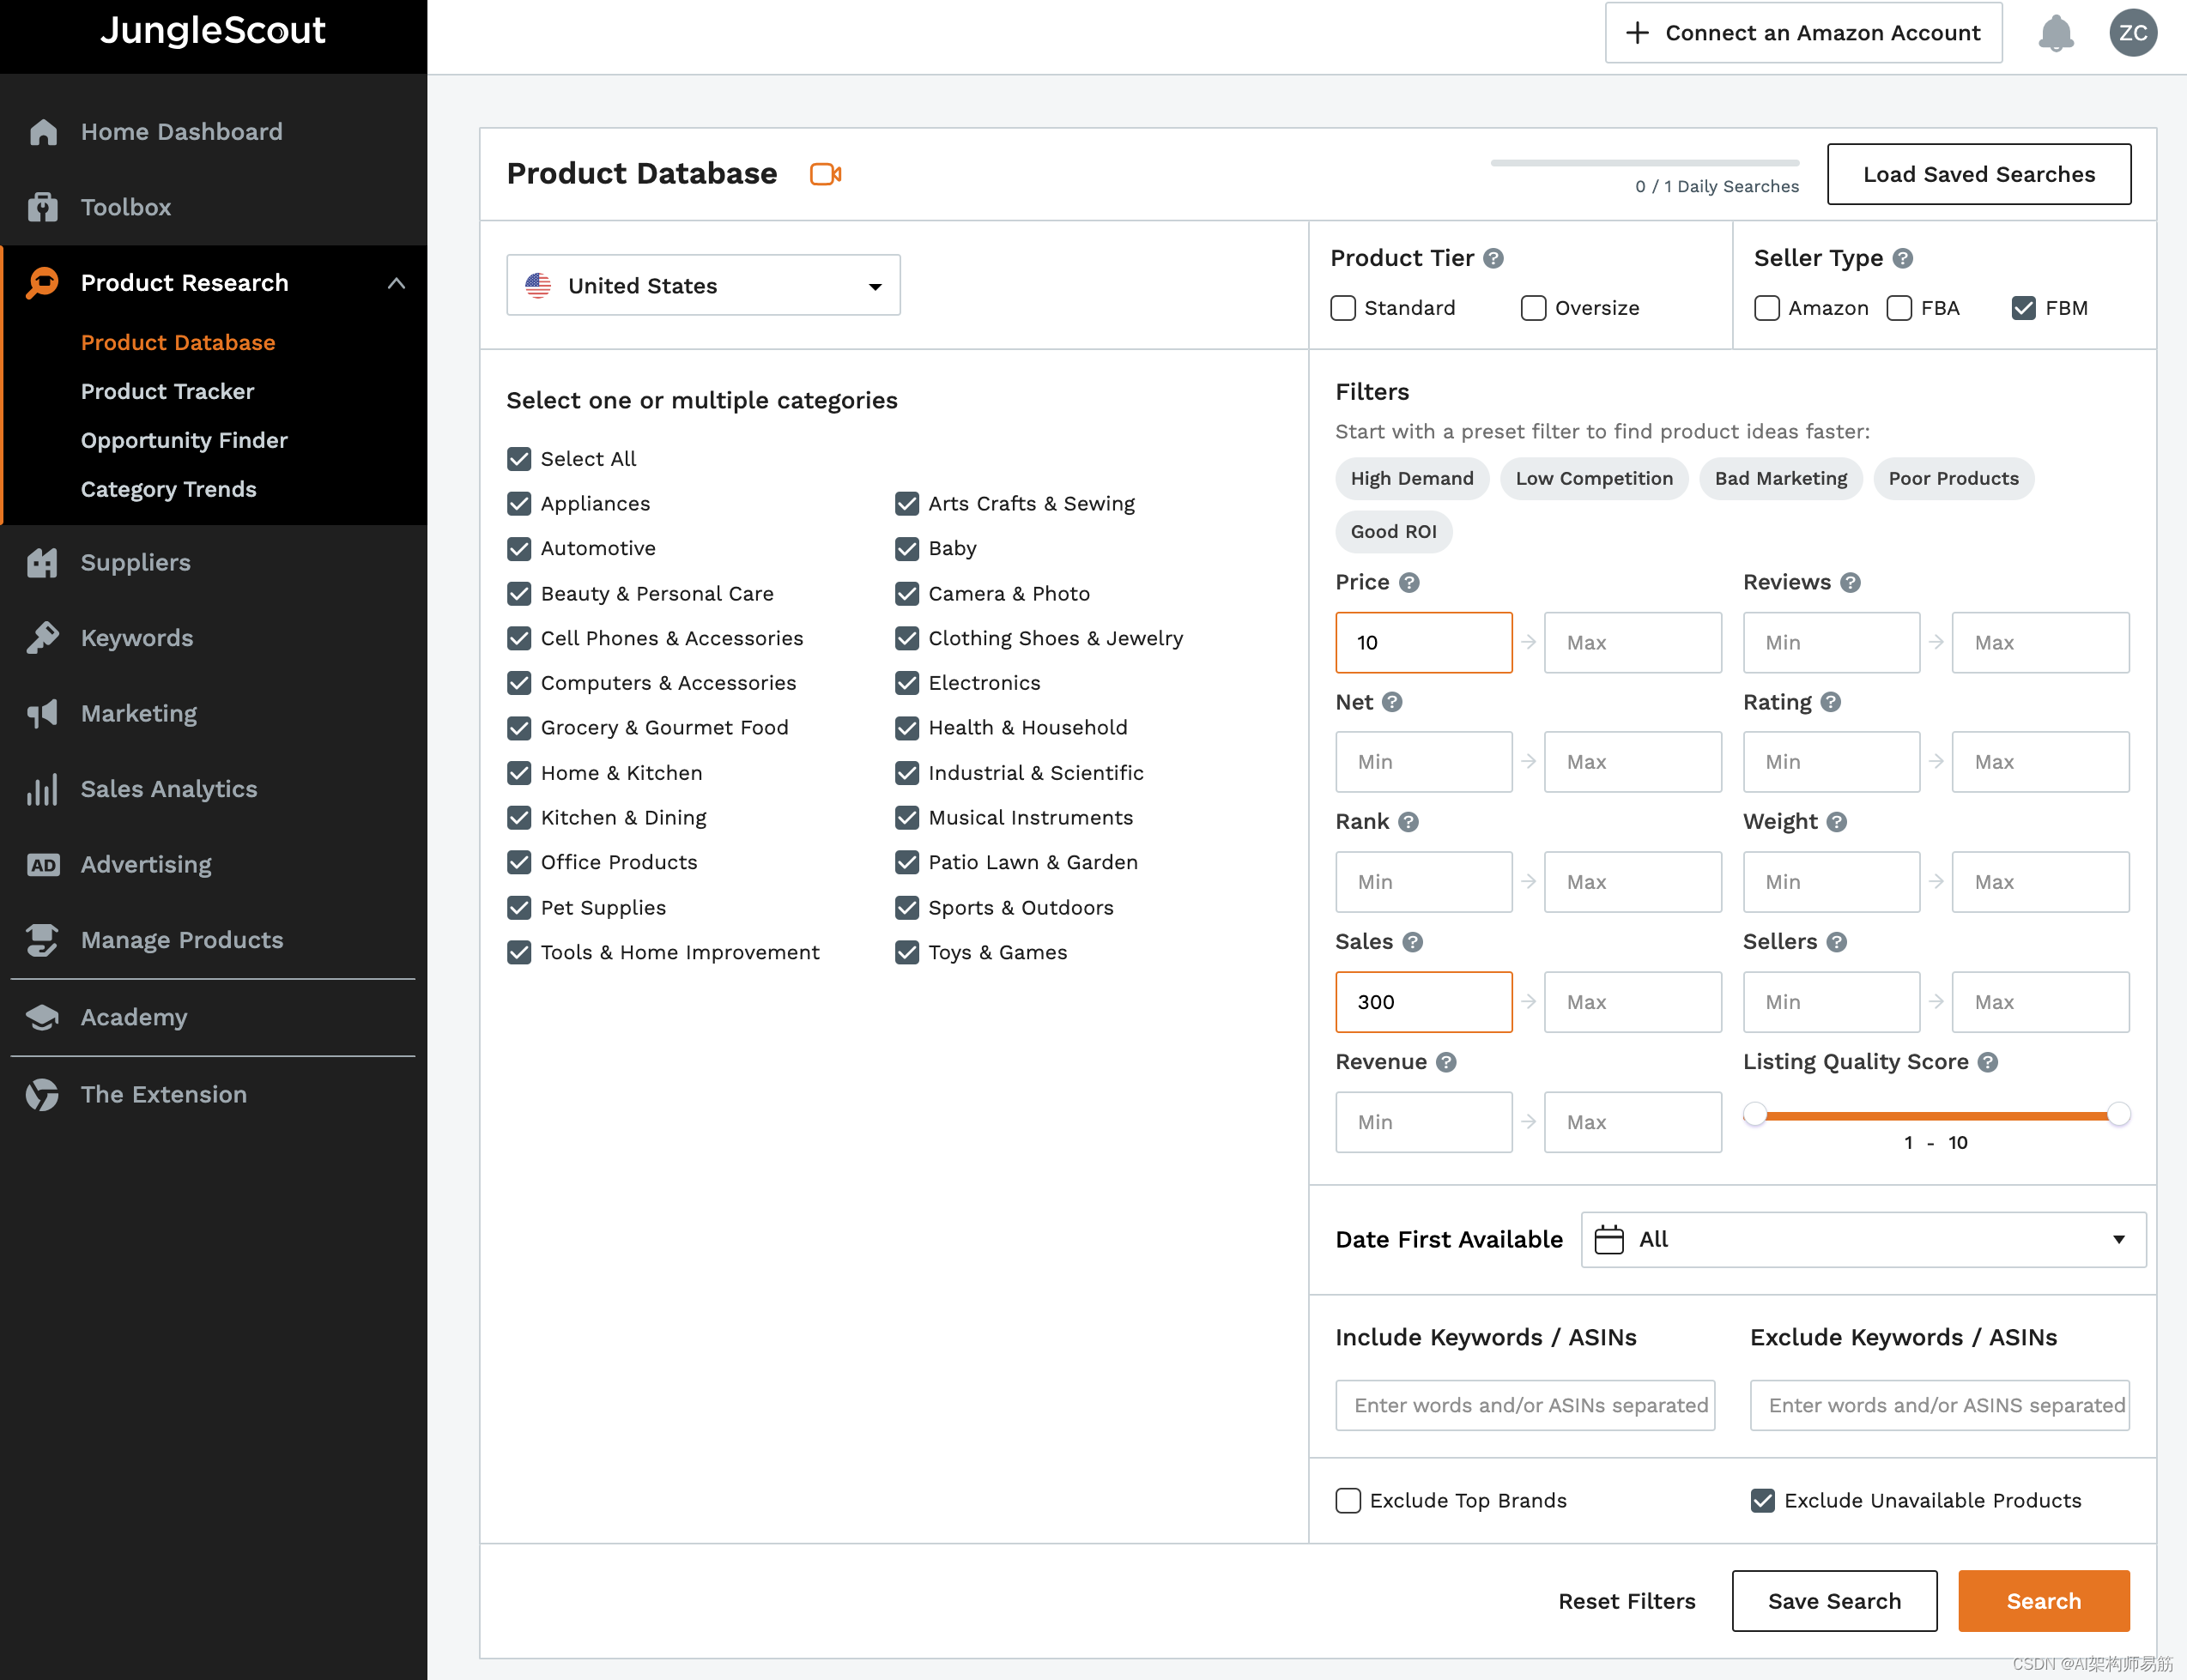The image size is (2187, 1680).
Task: Play the Product Database video tutorial icon
Action: pos(826,174)
